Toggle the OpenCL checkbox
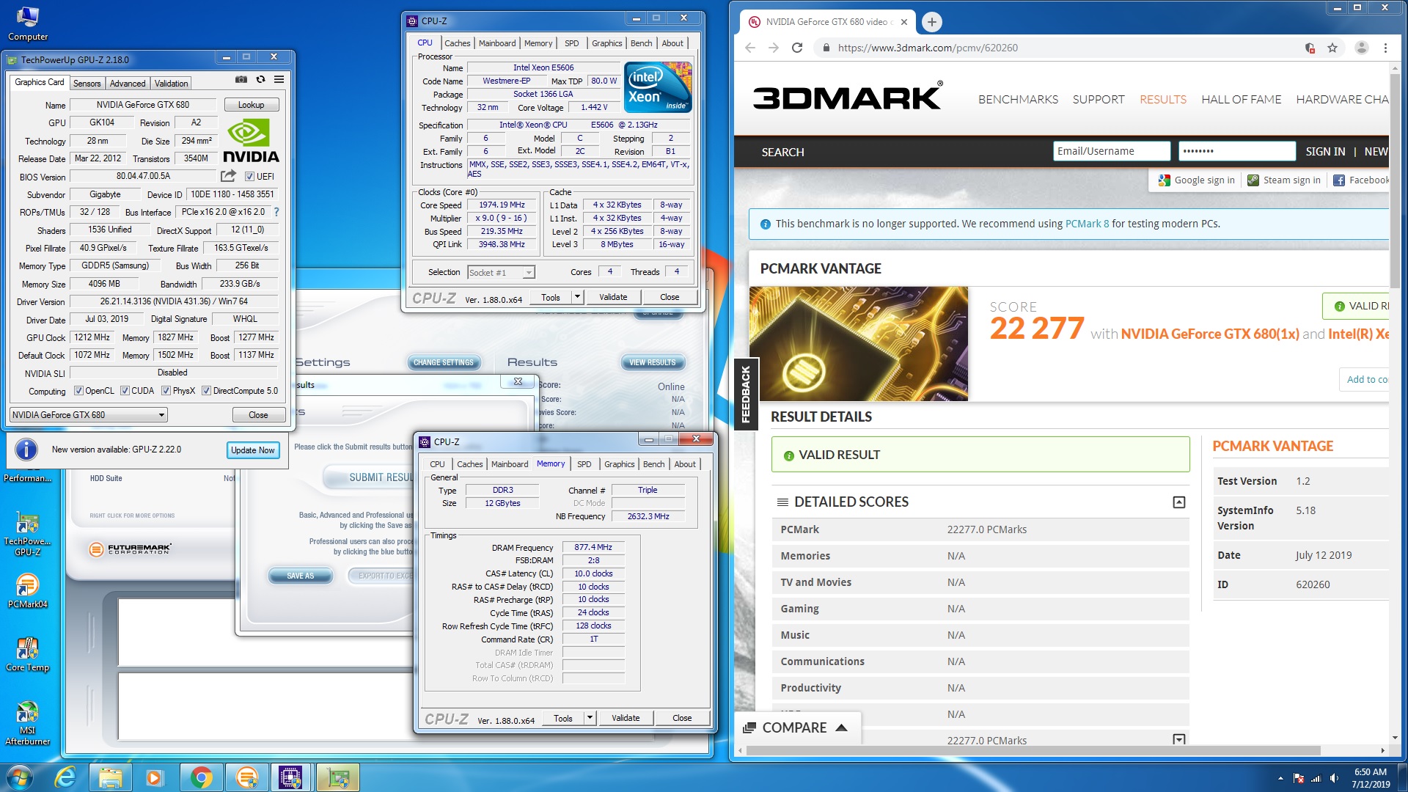The width and height of the screenshot is (1408, 792). pyautogui.click(x=78, y=391)
